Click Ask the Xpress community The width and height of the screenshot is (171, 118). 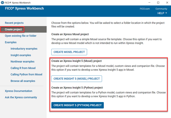(21, 97)
